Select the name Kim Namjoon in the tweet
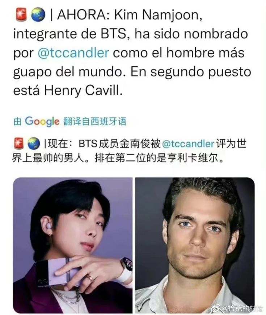266x315 pixels. 157,15
